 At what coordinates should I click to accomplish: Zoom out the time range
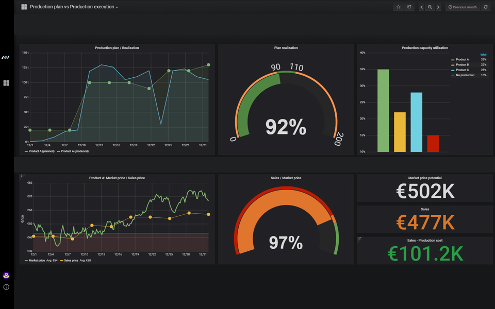(430, 7)
